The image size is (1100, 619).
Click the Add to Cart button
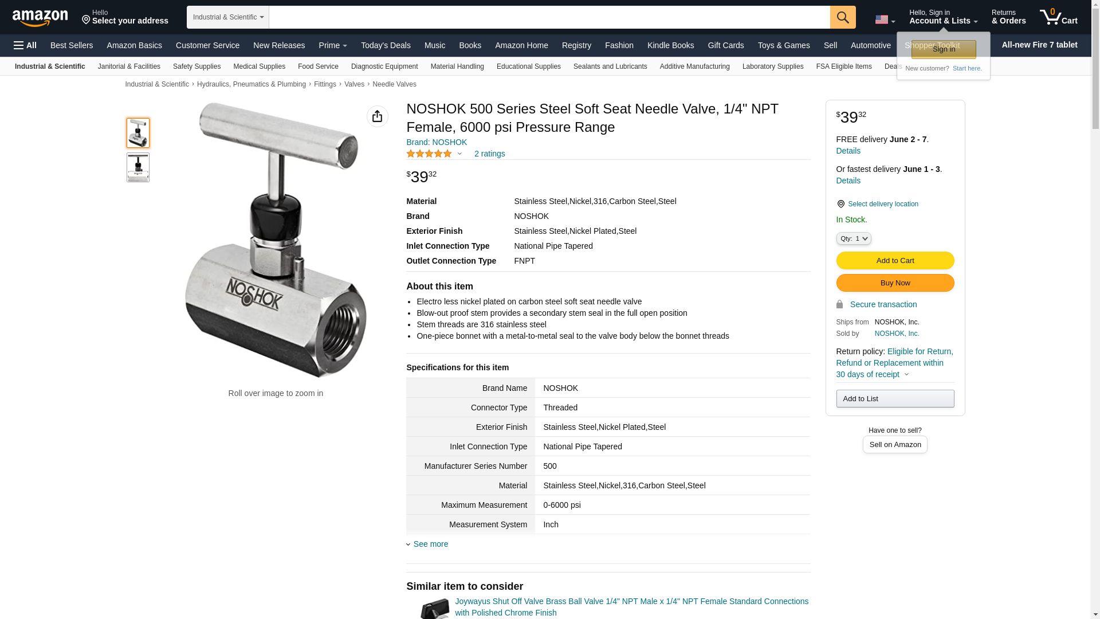(x=895, y=261)
